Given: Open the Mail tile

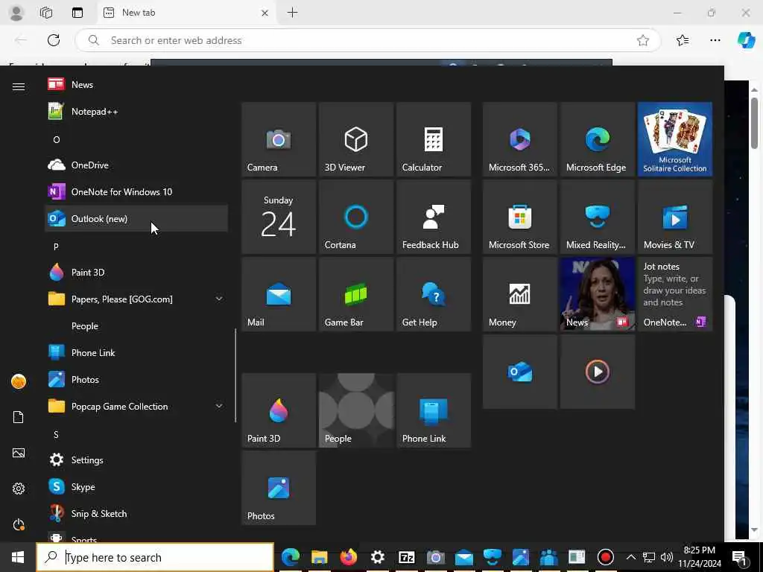Looking at the screenshot, I should (279, 294).
